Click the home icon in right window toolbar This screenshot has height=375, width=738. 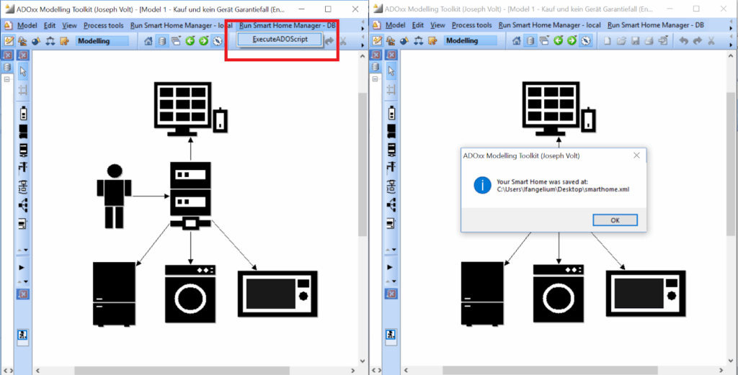pos(517,41)
